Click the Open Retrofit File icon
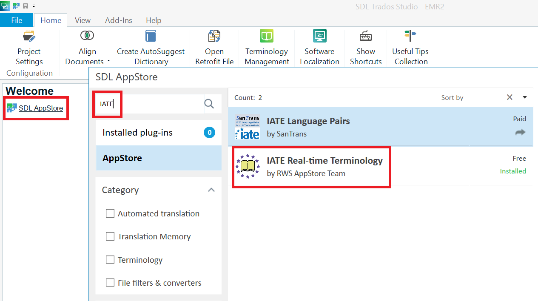 (x=214, y=36)
